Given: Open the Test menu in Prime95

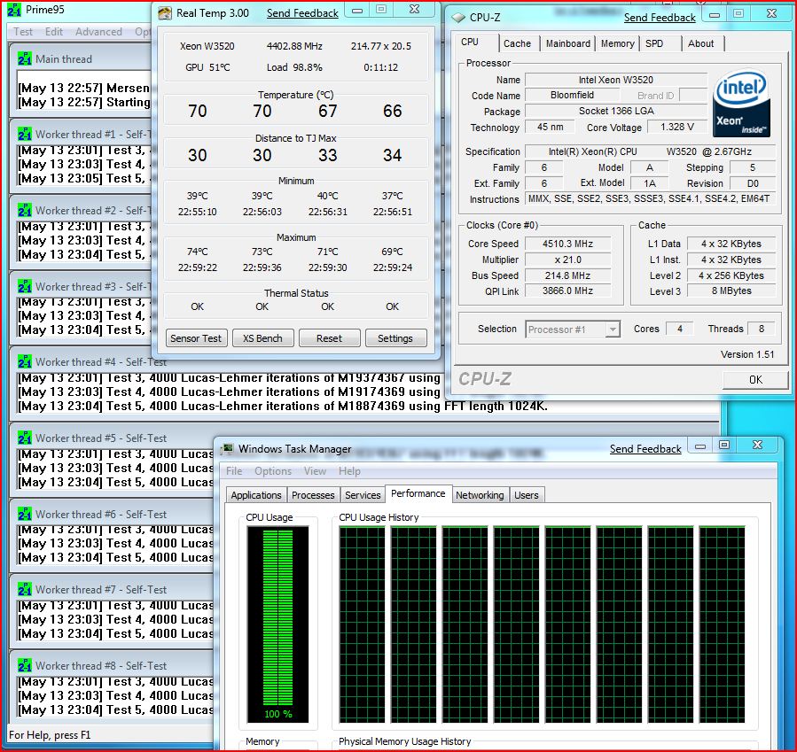Looking at the screenshot, I should pyautogui.click(x=23, y=32).
